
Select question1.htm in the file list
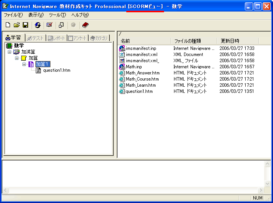[x=139, y=91]
